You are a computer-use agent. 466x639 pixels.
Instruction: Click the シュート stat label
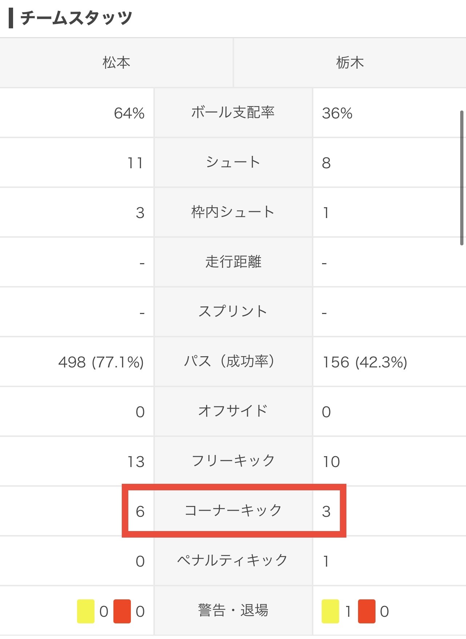click(233, 162)
